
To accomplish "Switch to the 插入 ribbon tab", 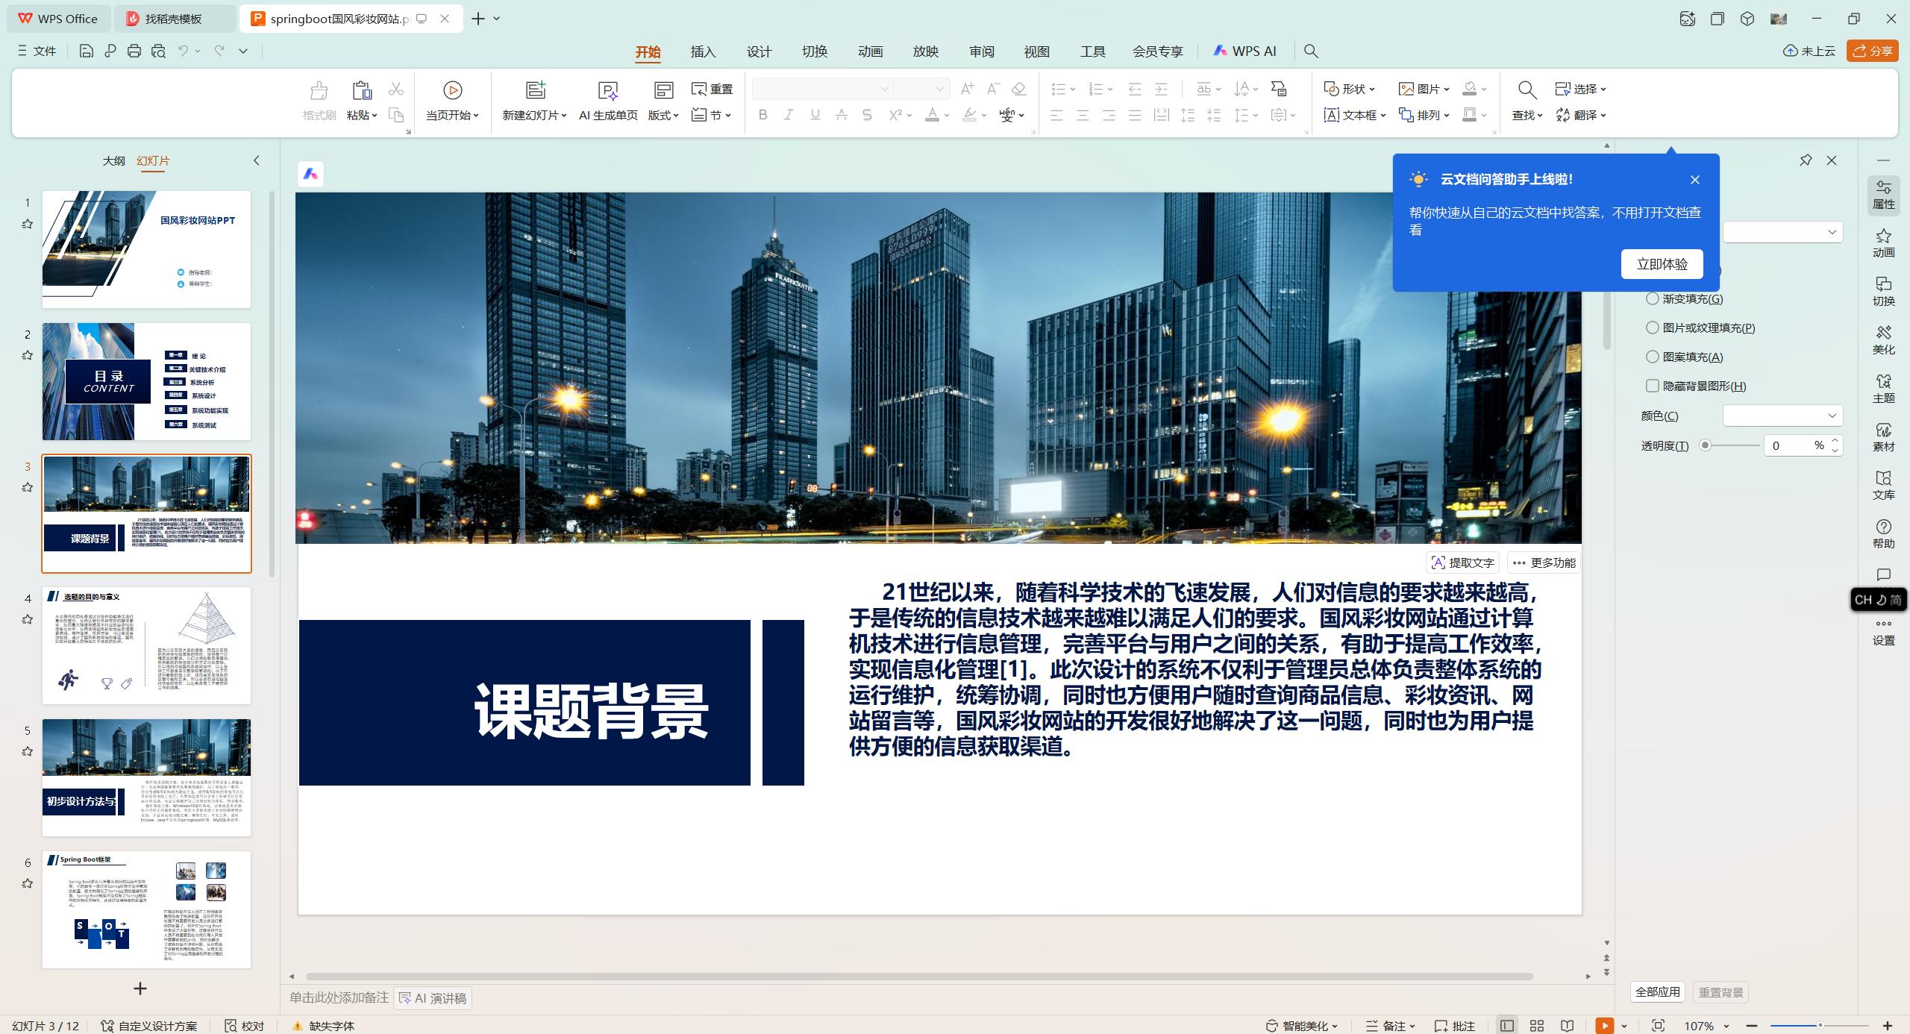I will point(702,51).
